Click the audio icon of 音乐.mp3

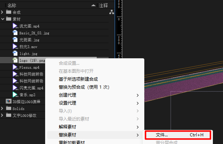click(x=15, y=94)
